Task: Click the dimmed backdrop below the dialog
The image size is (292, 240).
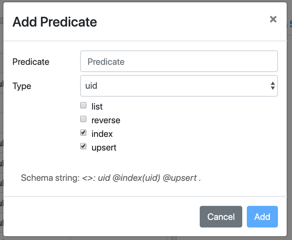Action: click(114, 238)
